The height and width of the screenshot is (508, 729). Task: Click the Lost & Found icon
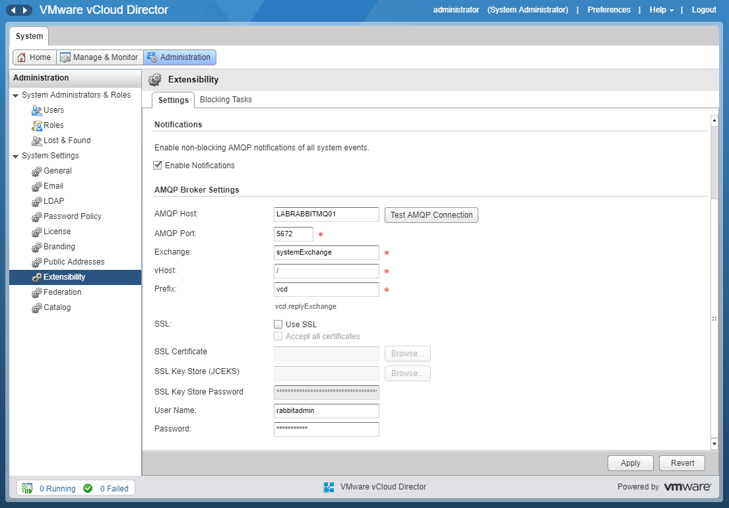tap(37, 141)
